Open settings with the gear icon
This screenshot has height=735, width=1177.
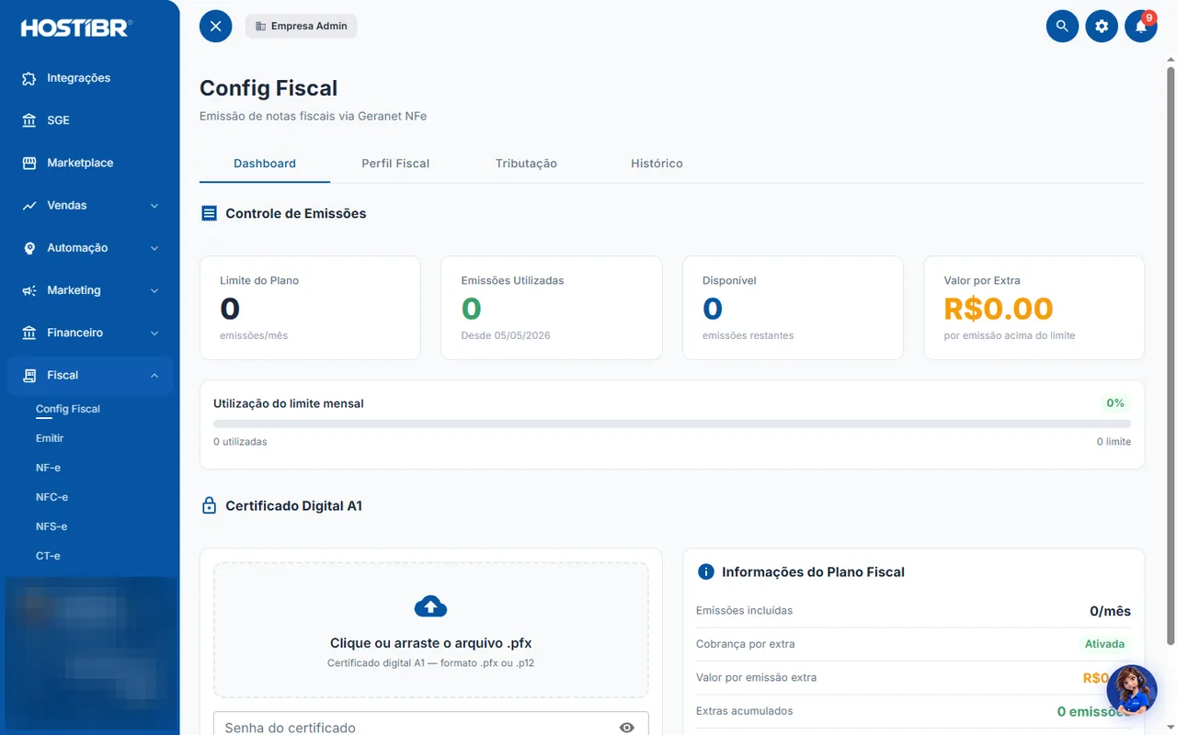(1102, 26)
